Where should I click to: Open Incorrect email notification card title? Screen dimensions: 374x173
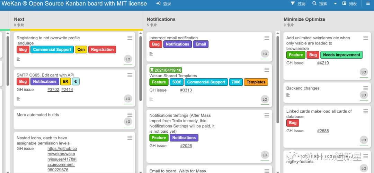click(173, 38)
